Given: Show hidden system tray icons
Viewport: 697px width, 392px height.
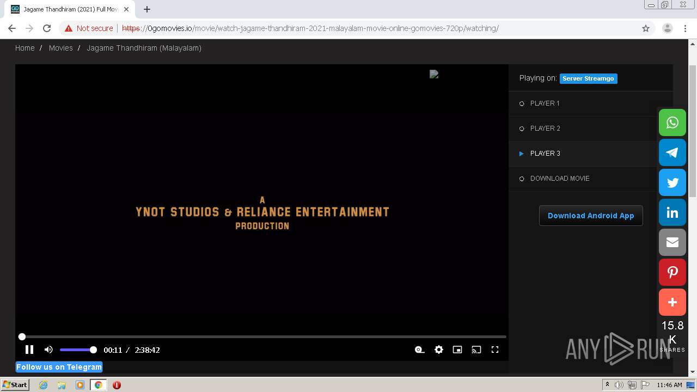Looking at the screenshot, I should click(607, 385).
